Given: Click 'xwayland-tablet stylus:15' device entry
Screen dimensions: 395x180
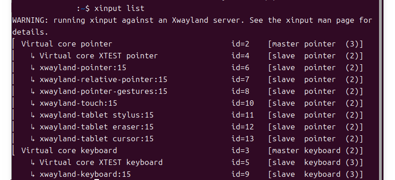Looking at the screenshot, I should click(x=97, y=115).
